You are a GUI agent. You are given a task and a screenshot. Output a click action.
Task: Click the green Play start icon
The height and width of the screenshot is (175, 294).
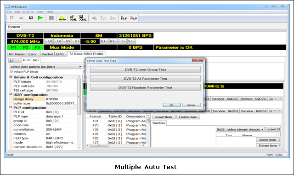[x=40, y=18]
